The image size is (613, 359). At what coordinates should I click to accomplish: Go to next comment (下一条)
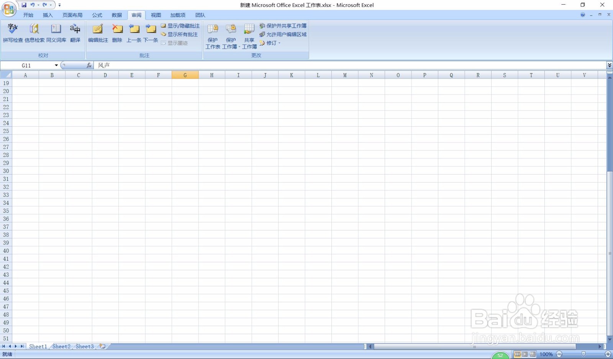point(151,33)
